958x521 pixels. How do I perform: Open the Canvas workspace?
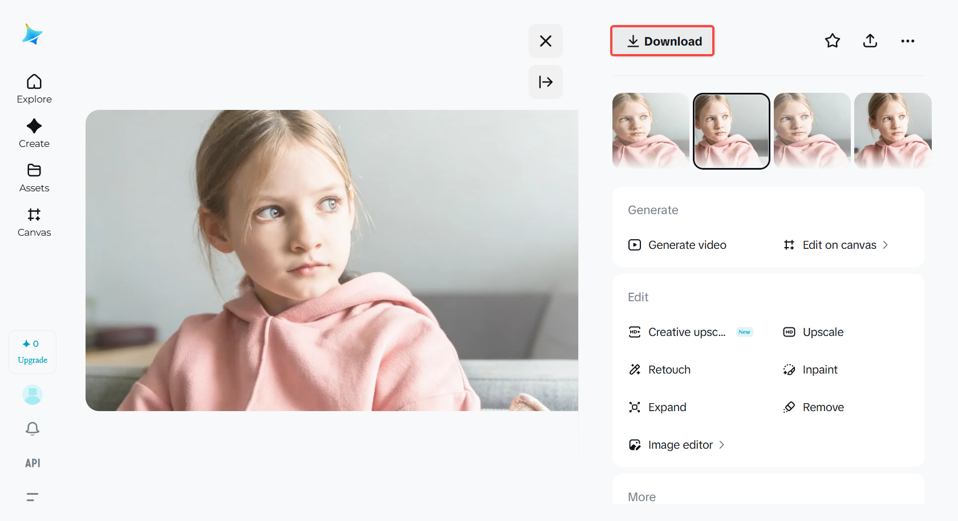pos(34,223)
